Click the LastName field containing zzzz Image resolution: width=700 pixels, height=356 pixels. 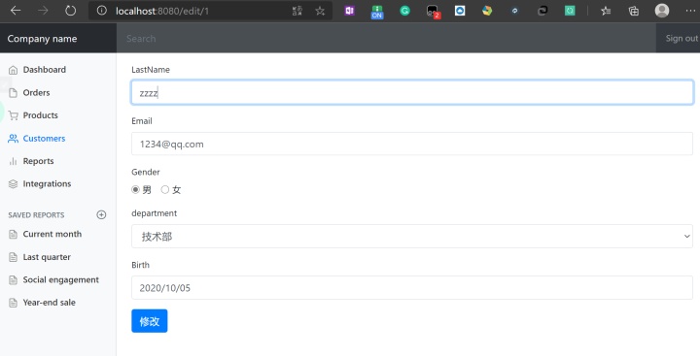point(412,92)
